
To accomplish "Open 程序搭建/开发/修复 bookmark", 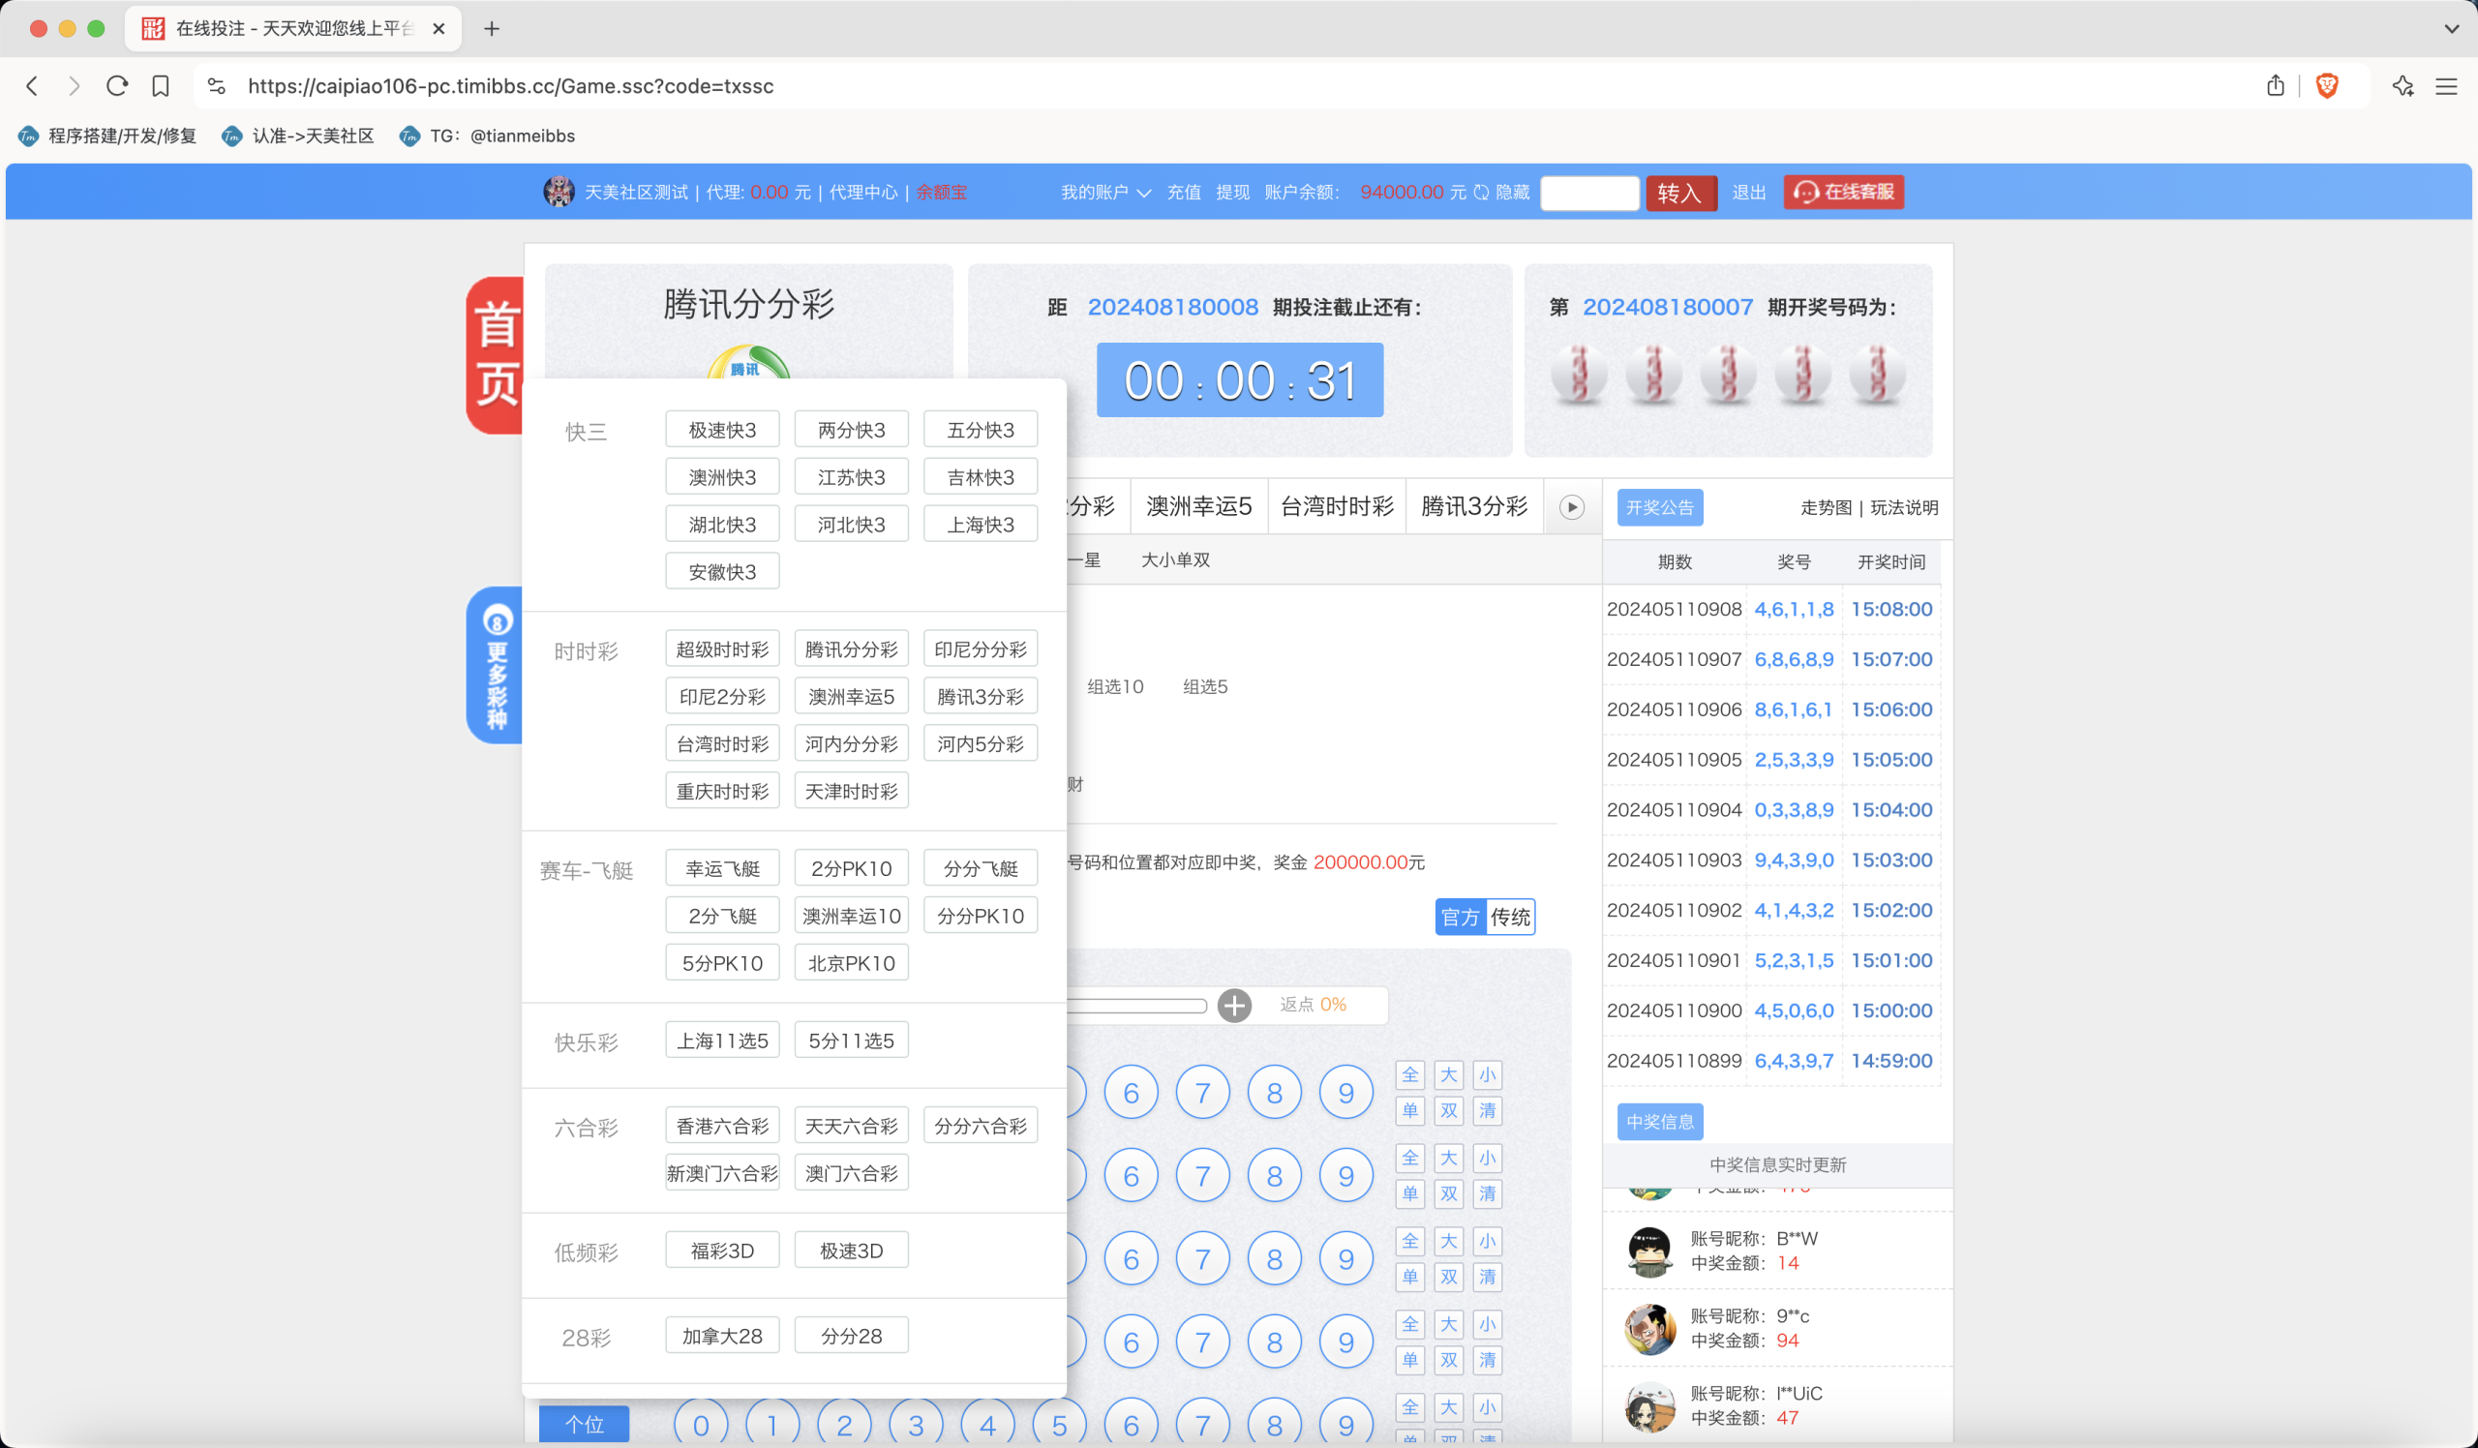I will coord(108,136).
